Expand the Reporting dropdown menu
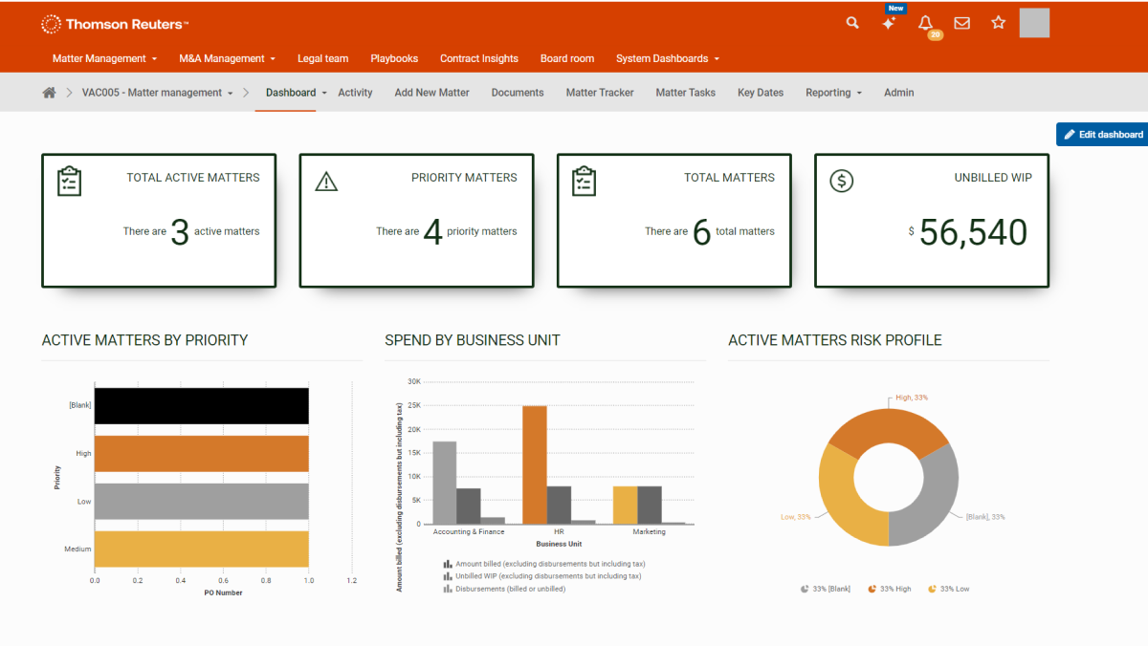The height and width of the screenshot is (646, 1148). click(832, 92)
